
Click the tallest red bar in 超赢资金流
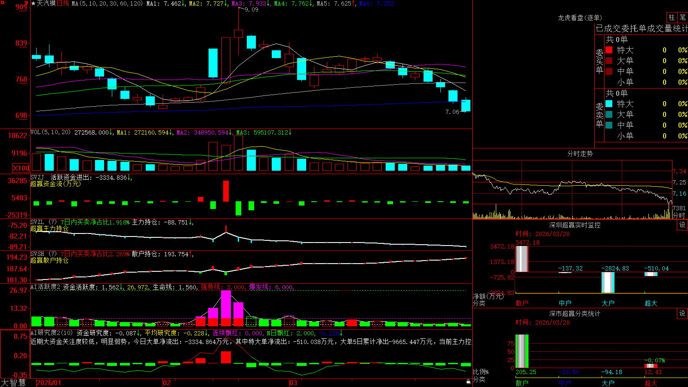tap(226, 191)
